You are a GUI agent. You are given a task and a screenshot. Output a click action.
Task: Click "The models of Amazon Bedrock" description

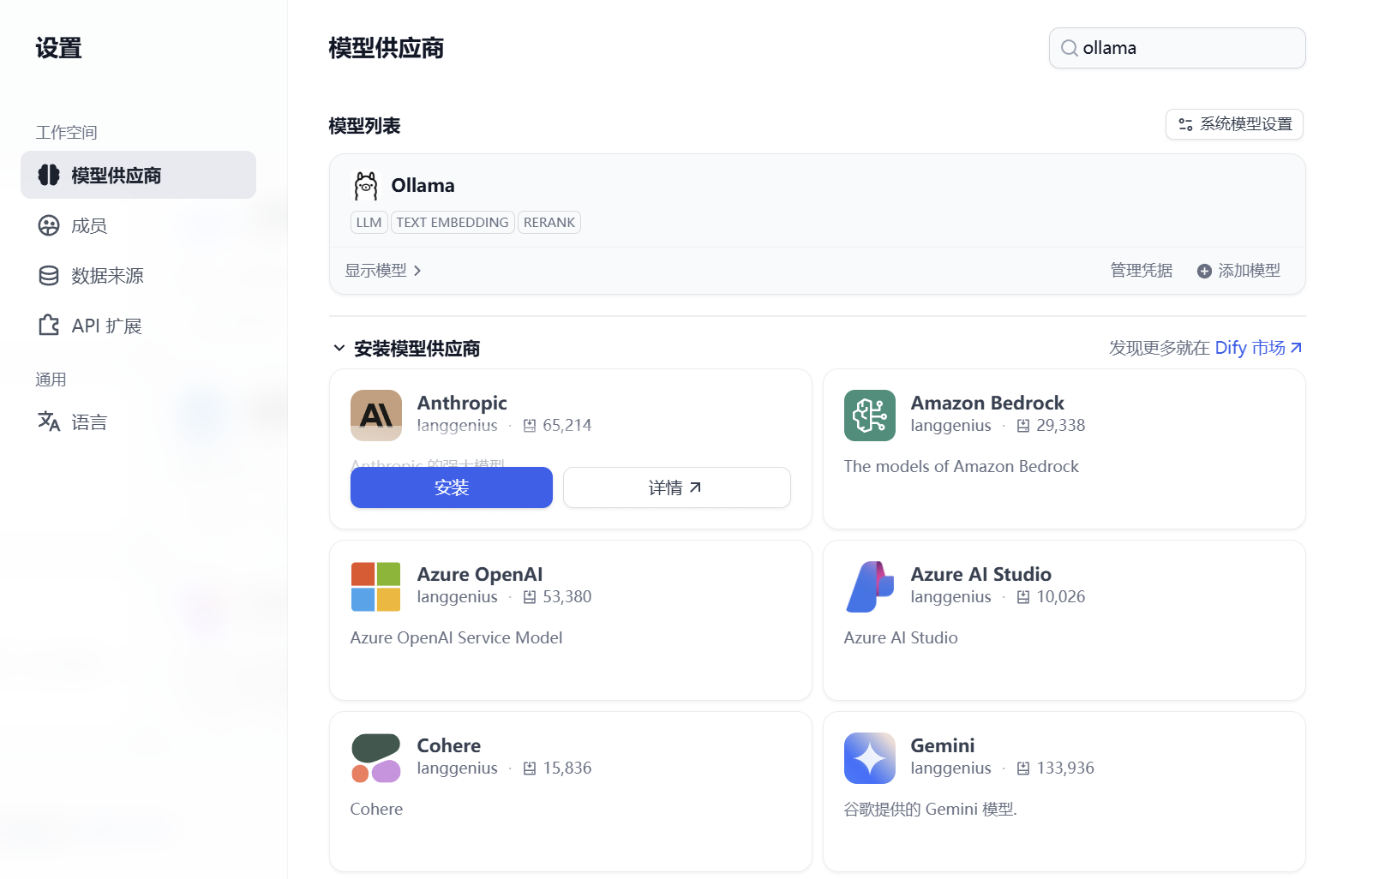(961, 466)
